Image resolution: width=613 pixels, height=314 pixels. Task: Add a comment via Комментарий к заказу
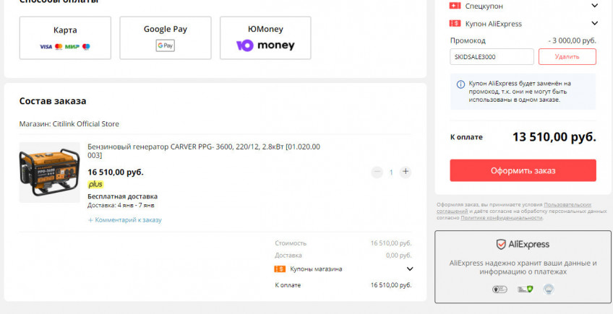[x=125, y=219]
